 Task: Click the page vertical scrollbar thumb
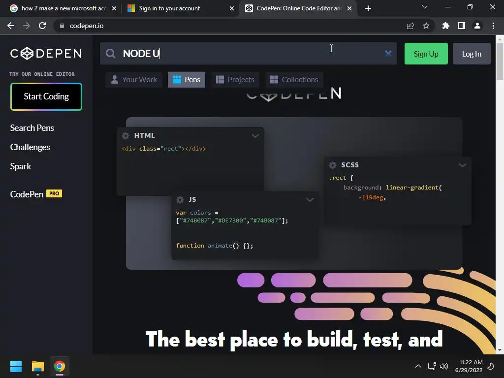(x=500, y=62)
